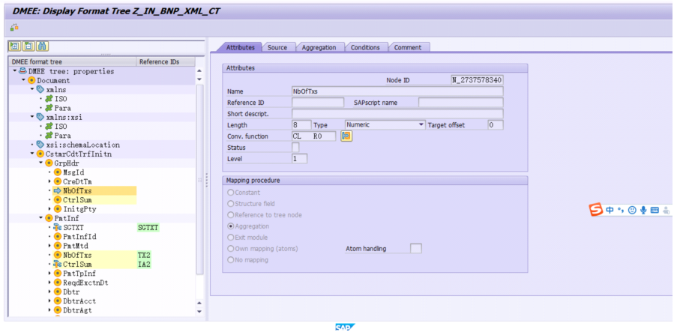The width and height of the screenshot is (674, 332).
Task: Click the orange element icon of MsgId
Action: pos(58,172)
